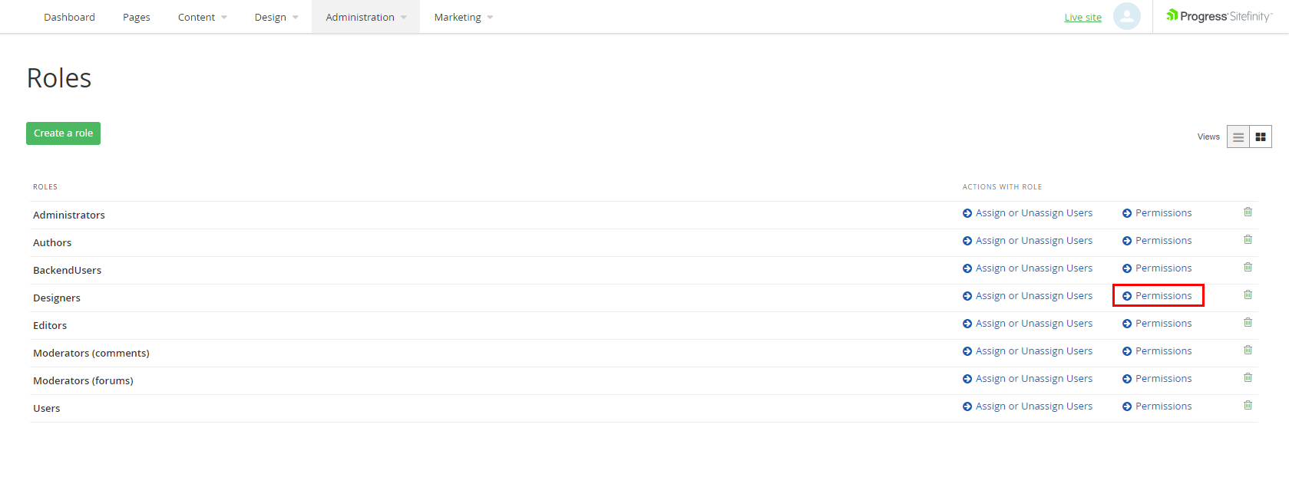
Task: Open Permissions for Administrators role
Action: point(1157,213)
